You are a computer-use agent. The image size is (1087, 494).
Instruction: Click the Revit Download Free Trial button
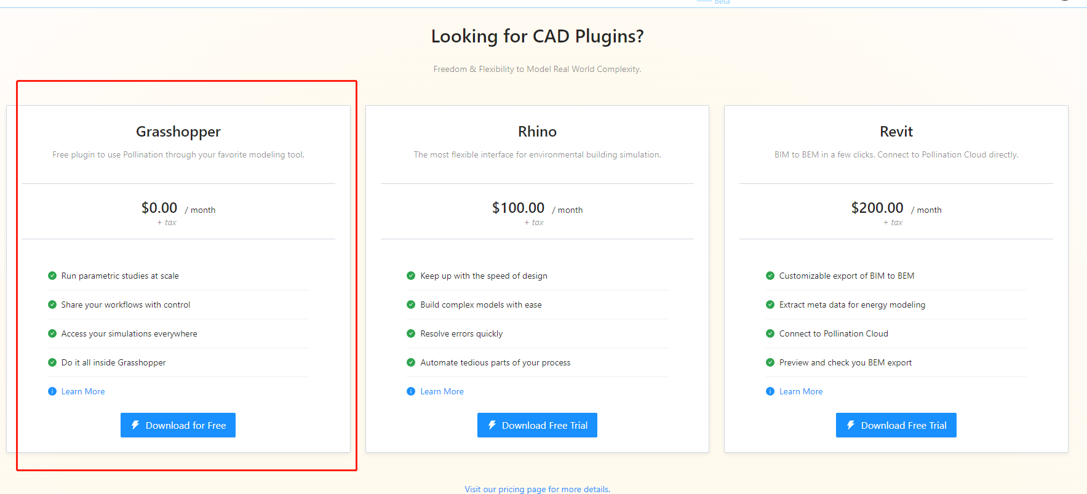(896, 425)
